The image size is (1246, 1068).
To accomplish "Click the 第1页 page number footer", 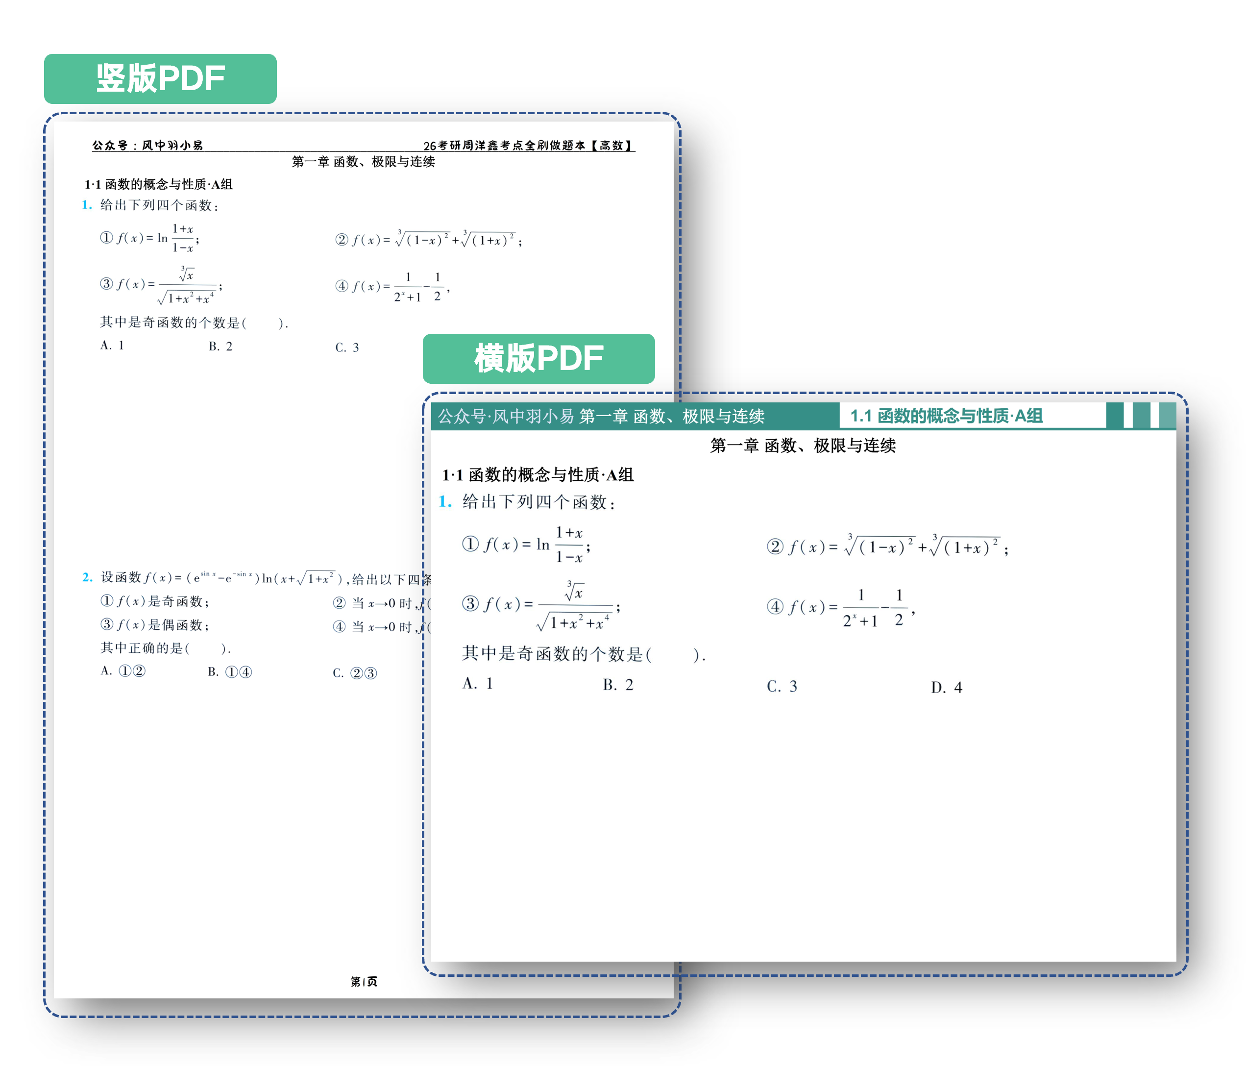I will [364, 981].
